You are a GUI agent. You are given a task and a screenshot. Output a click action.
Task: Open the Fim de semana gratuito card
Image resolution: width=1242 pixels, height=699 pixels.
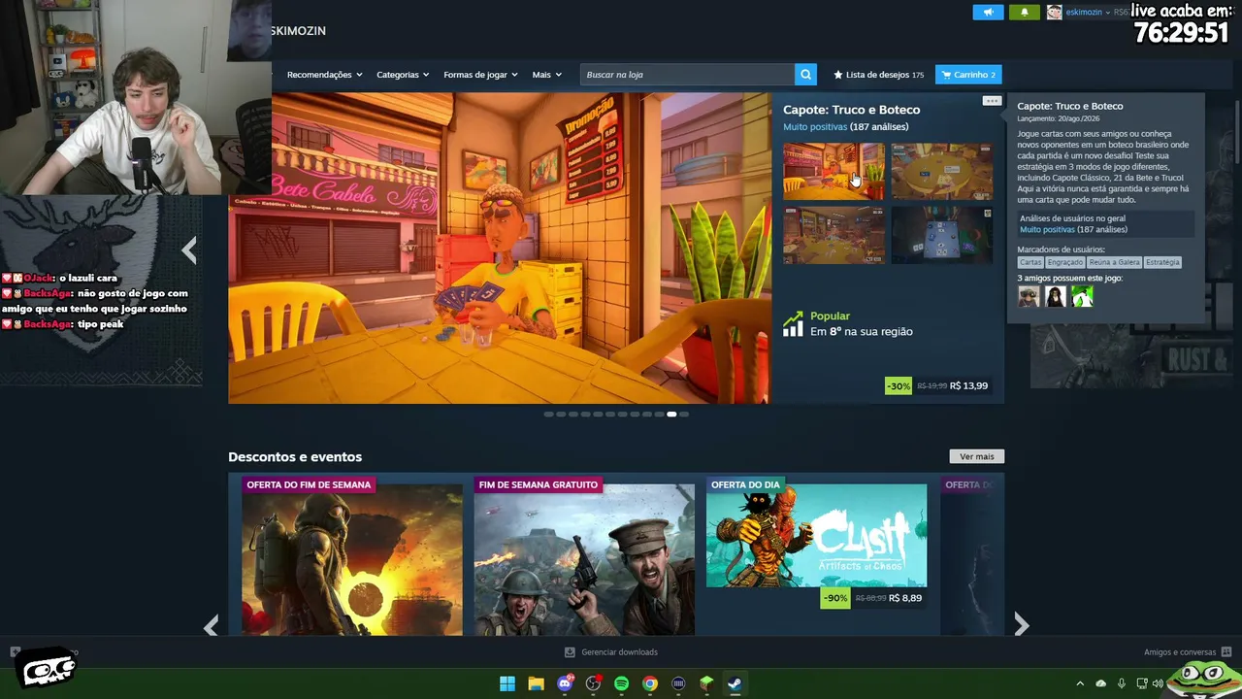tap(584, 556)
